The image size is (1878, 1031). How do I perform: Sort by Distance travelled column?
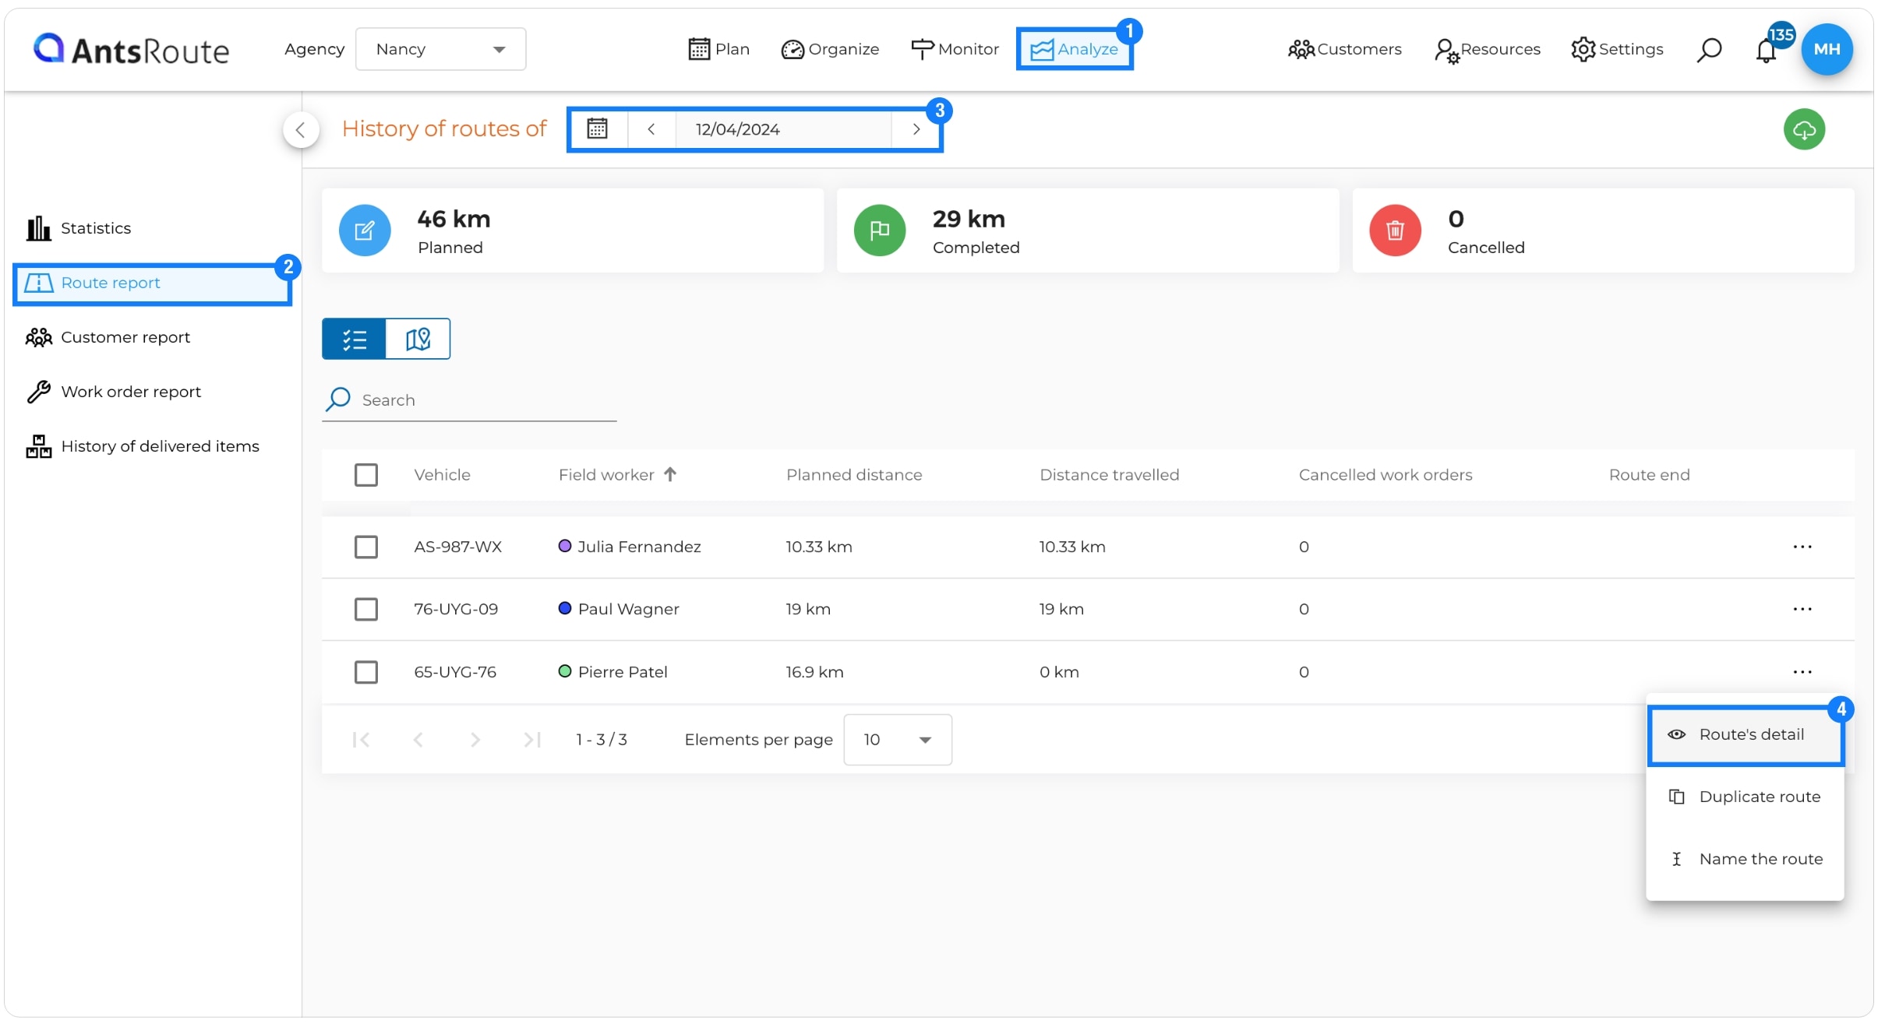pyautogui.click(x=1110, y=475)
